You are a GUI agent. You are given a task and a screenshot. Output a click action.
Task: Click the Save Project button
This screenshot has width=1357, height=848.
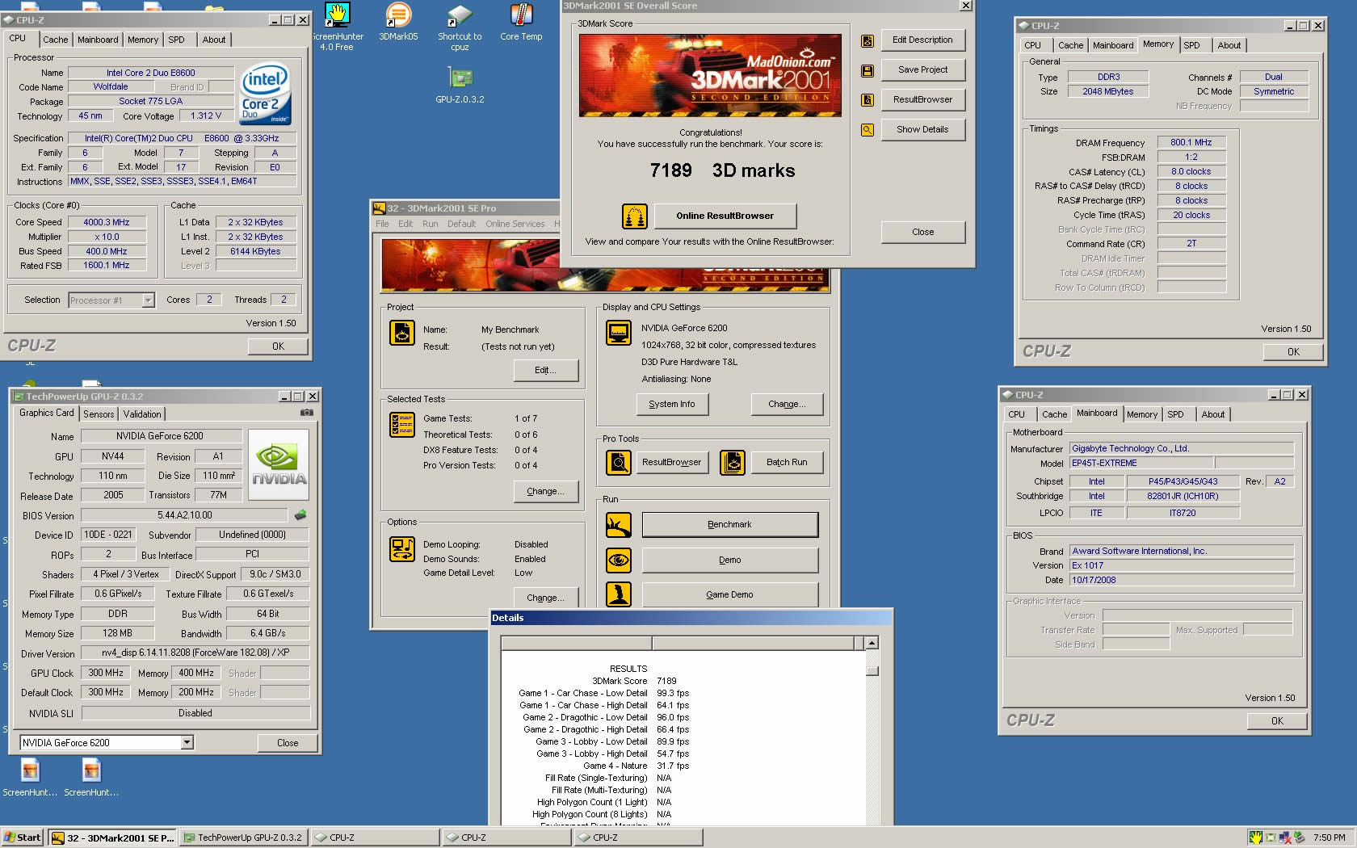pos(923,70)
